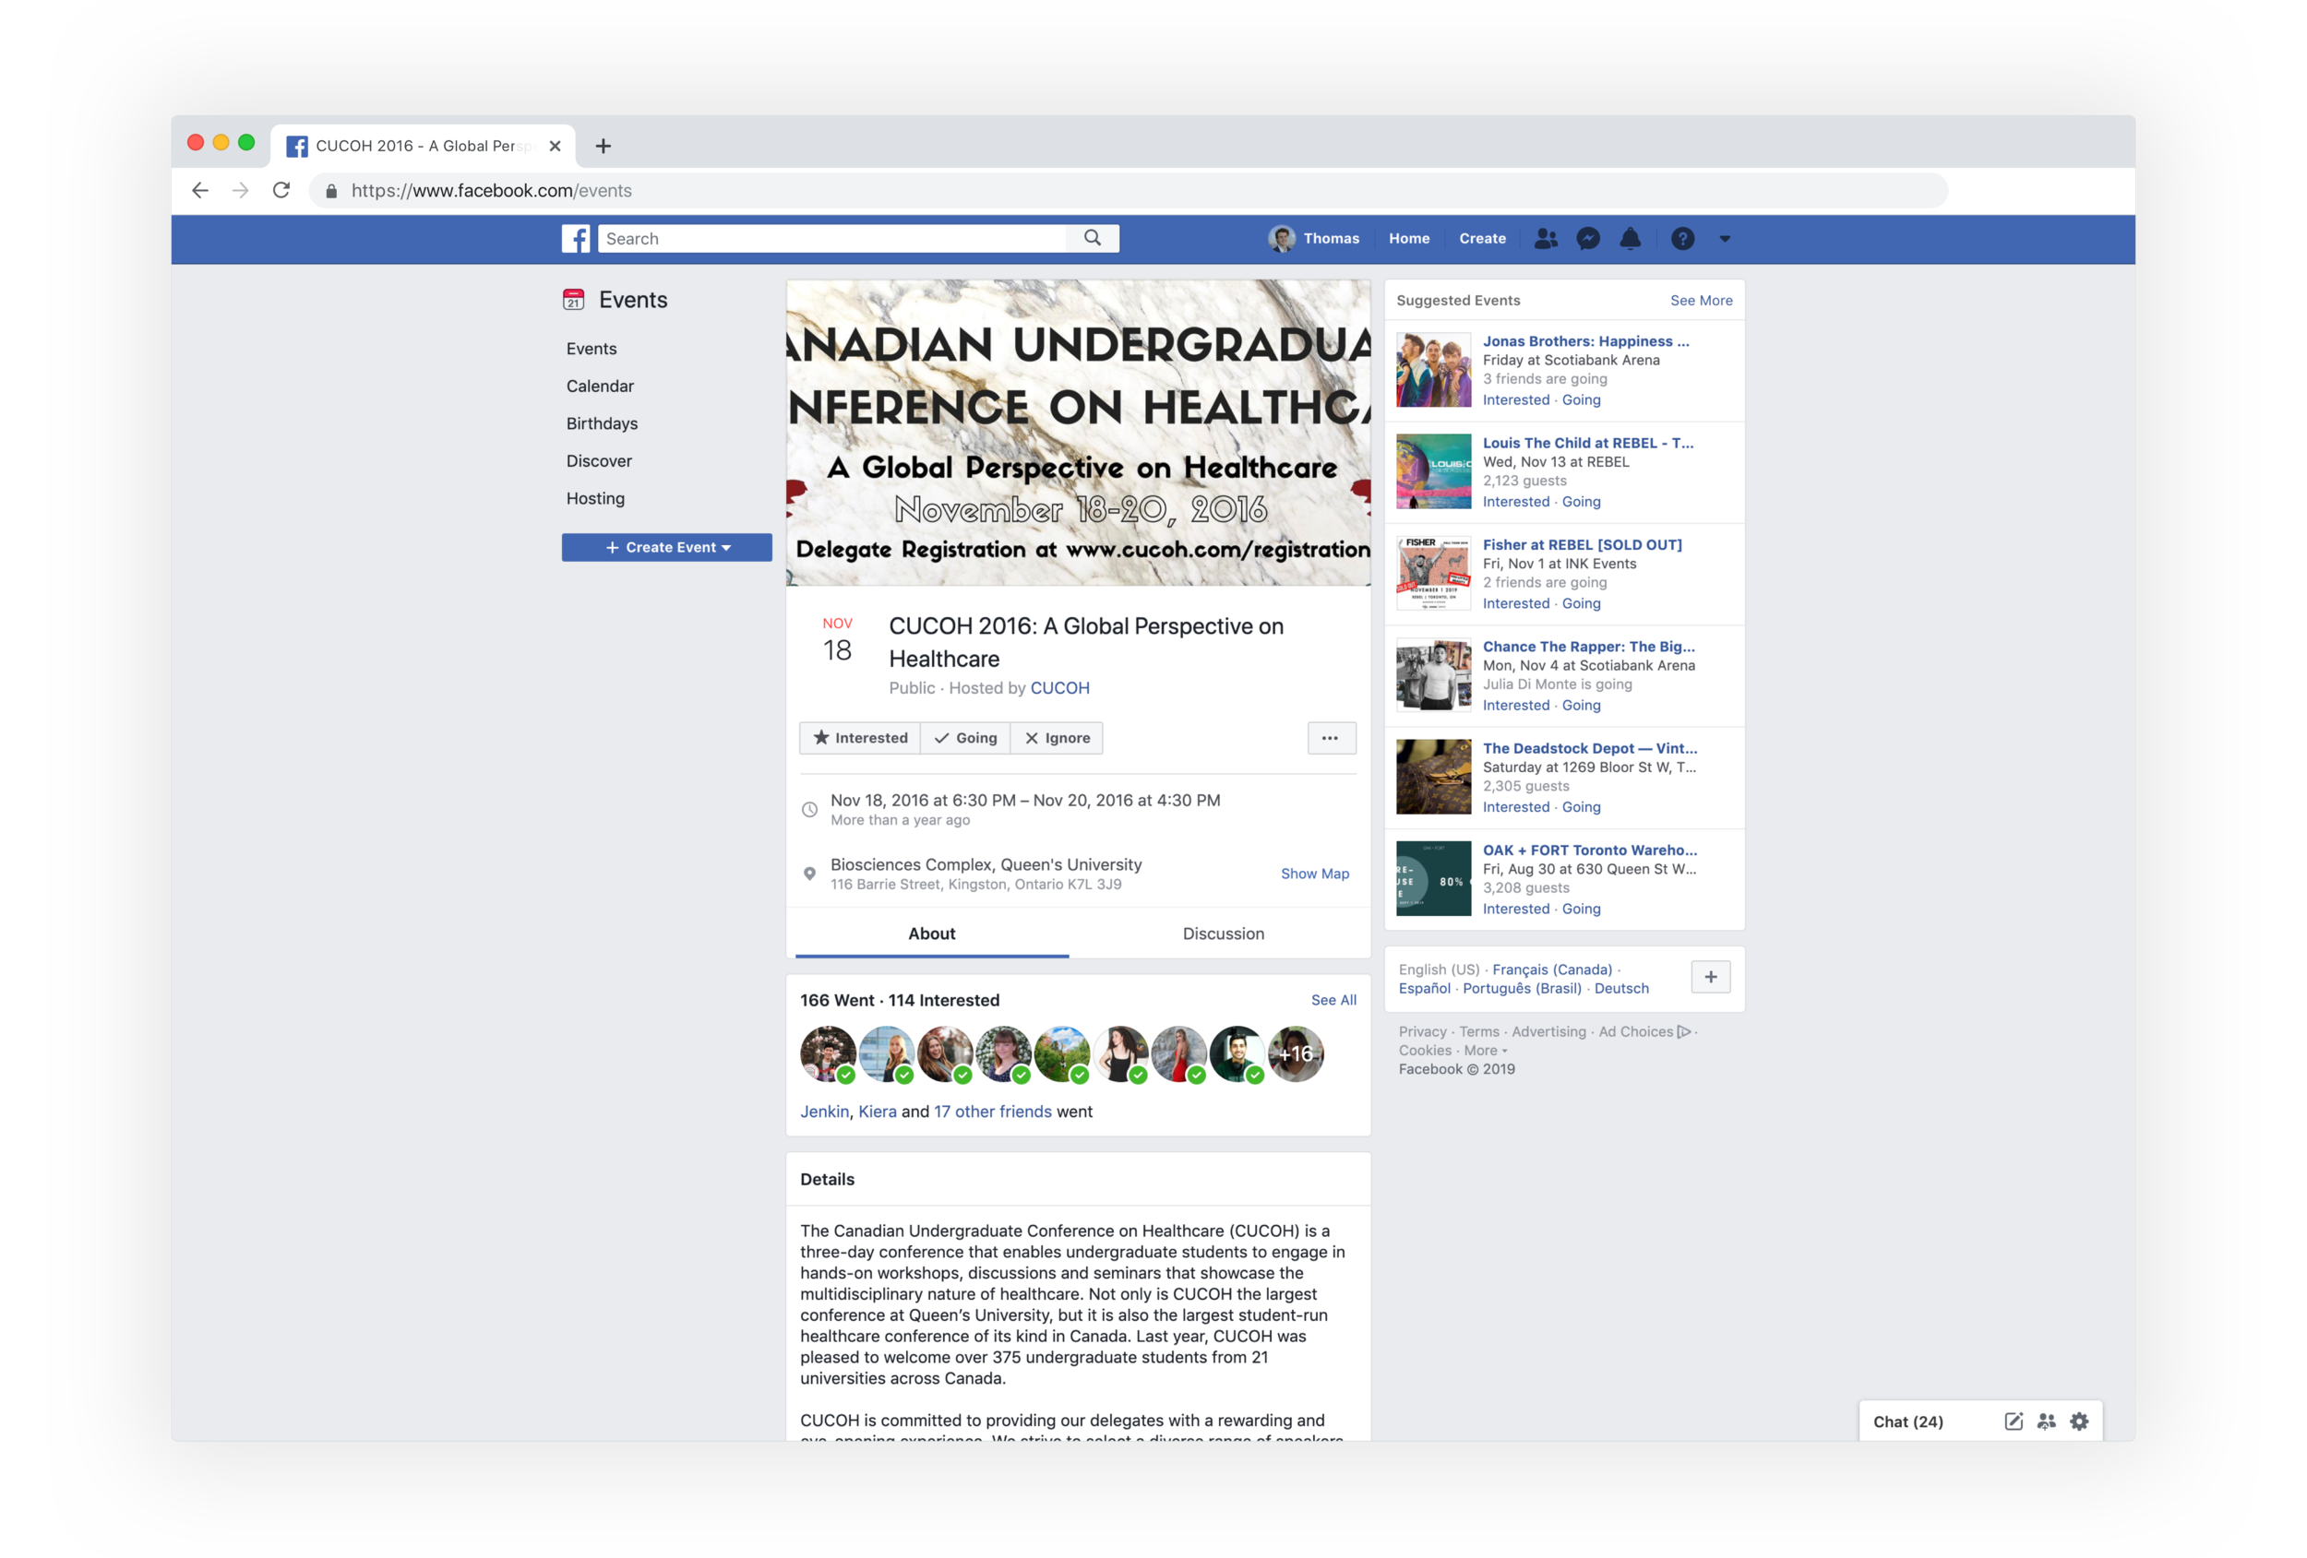Select Events in the sidebar
The width and height of the screenshot is (2307, 1558).
(592, 350)
